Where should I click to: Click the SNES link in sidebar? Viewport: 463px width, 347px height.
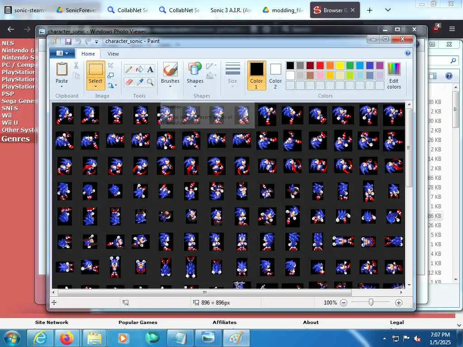[10, 108]
